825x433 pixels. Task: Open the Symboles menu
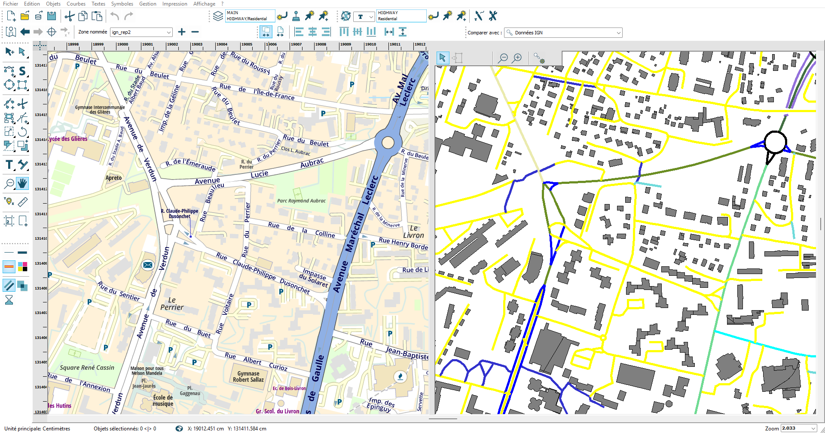pyautogui.click(x=122, y=4)
